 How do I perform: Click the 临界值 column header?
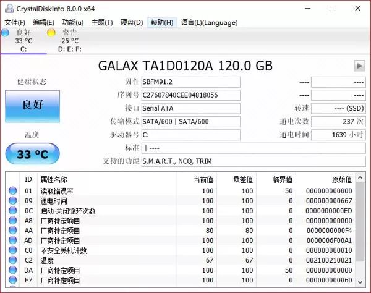coord(276,179)
